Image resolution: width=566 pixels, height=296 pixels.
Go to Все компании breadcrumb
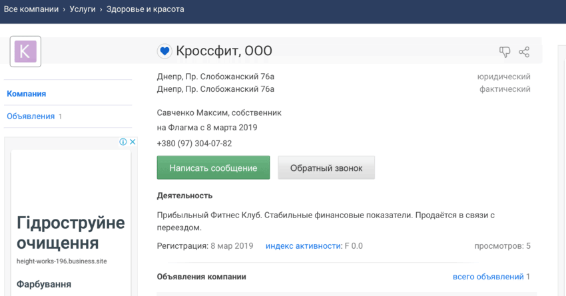pos(31,9)
